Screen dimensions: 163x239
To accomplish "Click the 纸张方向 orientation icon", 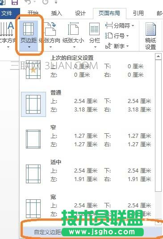I will [x=50, y=29].
